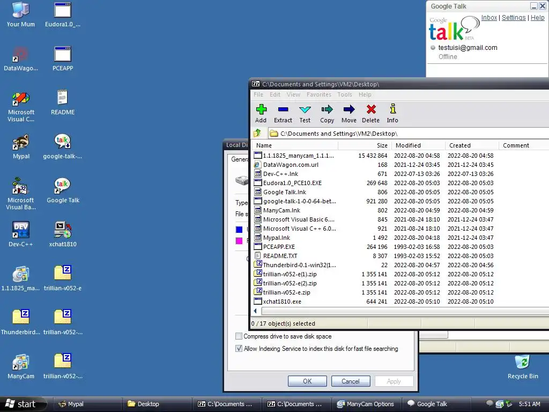
Task: Open the Your Mum desktop icon
Action: click(x=21, y=14)
